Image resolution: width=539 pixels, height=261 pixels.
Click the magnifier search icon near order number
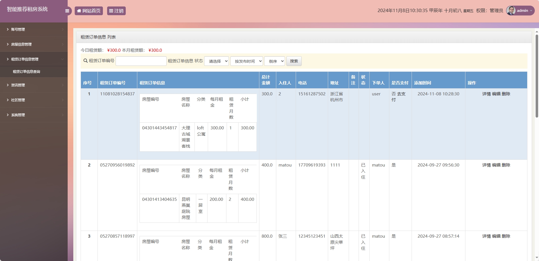click(x=85, y=61)
